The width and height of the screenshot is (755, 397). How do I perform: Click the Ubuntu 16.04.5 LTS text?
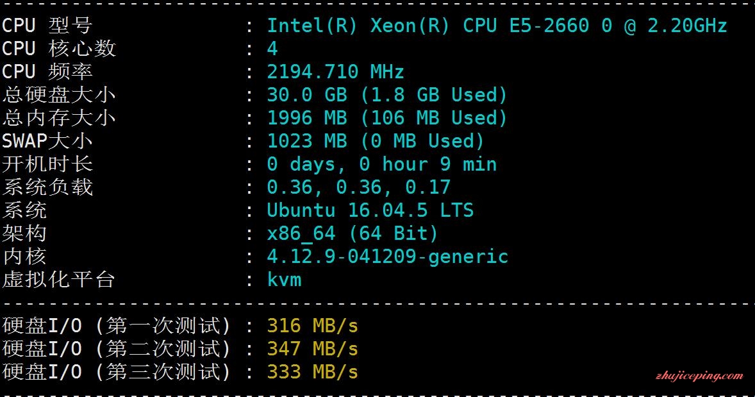point(370,210)
